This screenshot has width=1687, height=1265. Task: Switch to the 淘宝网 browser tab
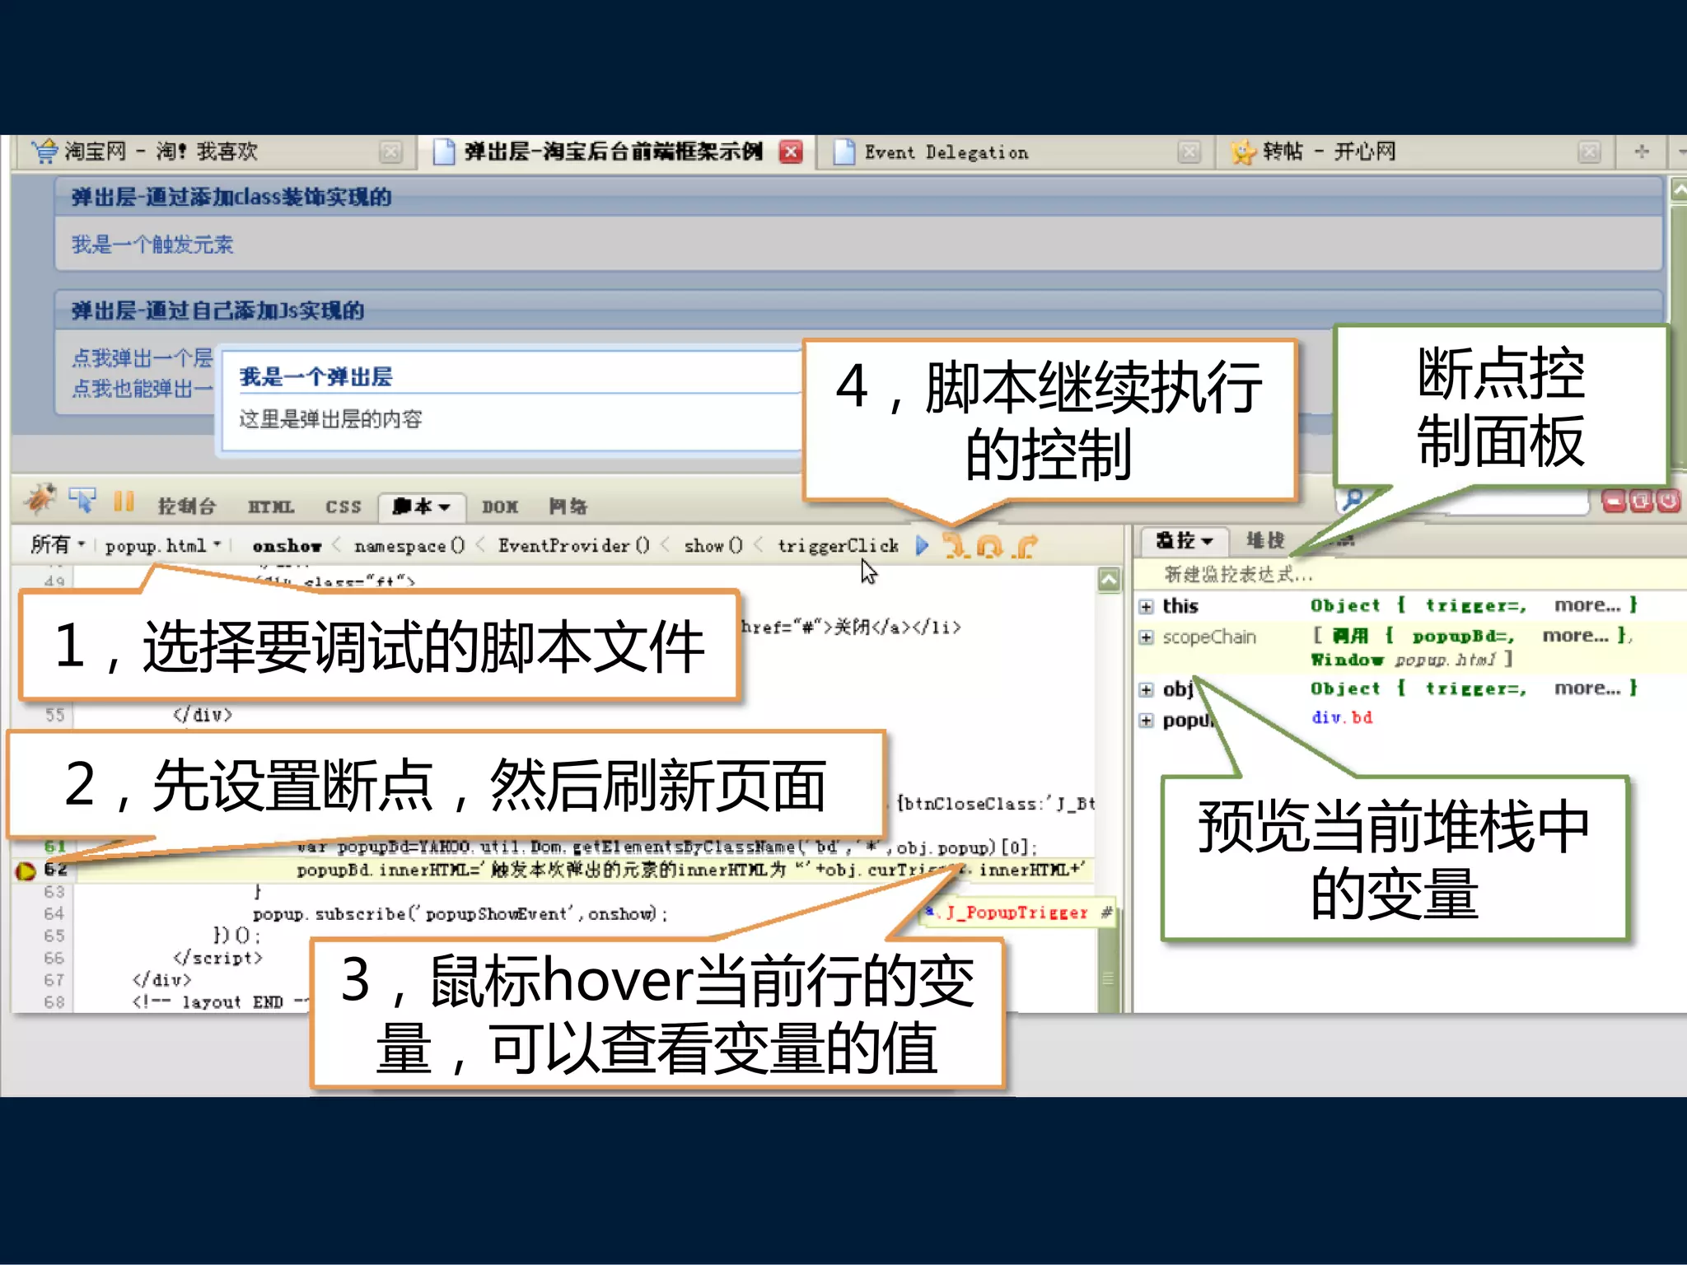click(x=216, y=152)
